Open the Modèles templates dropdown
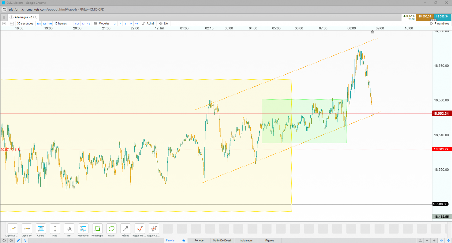The height and width of the screenshot is (243, 452). click(x=102, y=24)
